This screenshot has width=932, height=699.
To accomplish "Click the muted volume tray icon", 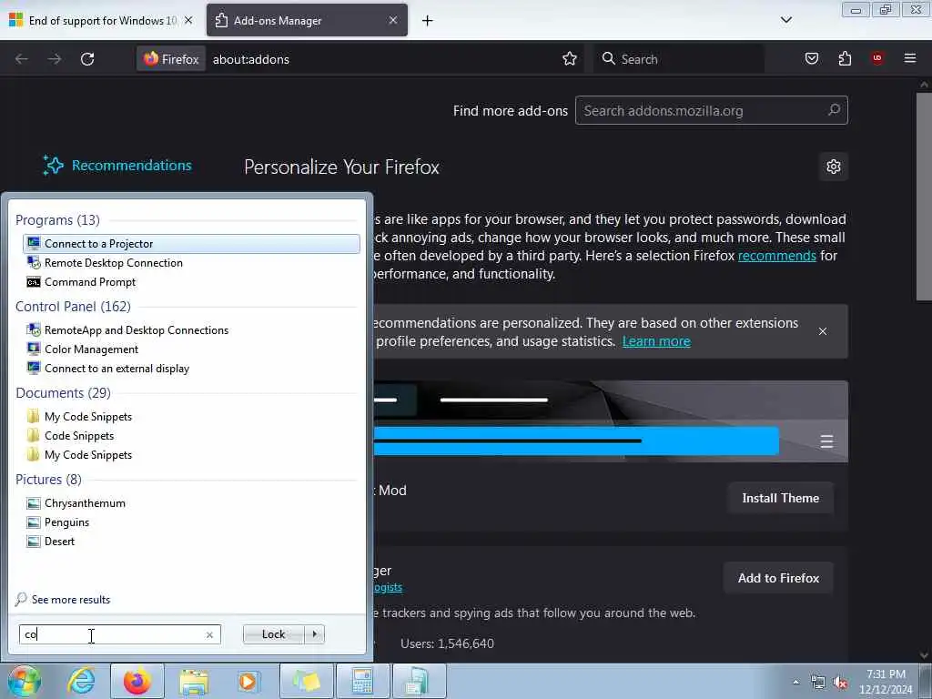I will [x=840, y=683].
